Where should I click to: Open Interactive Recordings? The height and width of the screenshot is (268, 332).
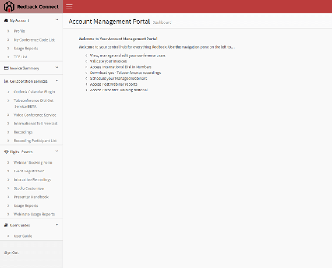pos(33,180)
